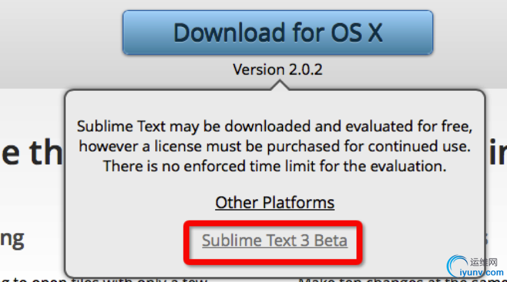Screen dimensions: 507x282
Task: Click the 'There is no enforced time limit' line
Action: point(275,167)
